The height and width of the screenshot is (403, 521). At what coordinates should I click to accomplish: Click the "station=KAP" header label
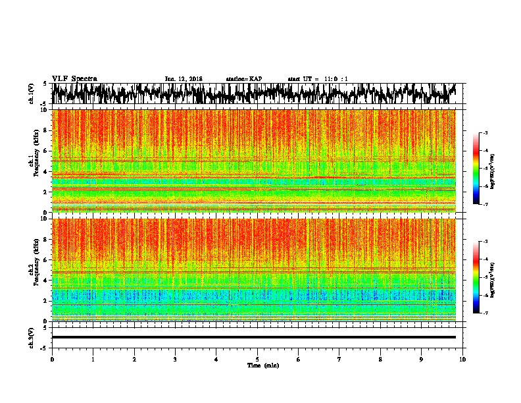244,79
